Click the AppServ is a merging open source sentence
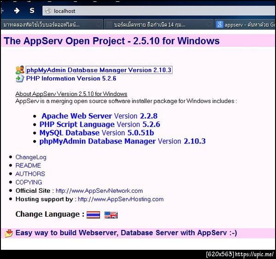The height and width of the screenshot is (259, 276). click(126, 101)
